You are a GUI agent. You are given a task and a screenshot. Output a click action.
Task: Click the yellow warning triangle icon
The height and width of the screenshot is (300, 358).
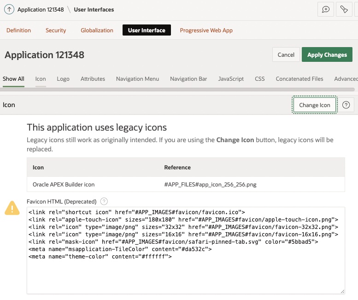click(12, 208)
